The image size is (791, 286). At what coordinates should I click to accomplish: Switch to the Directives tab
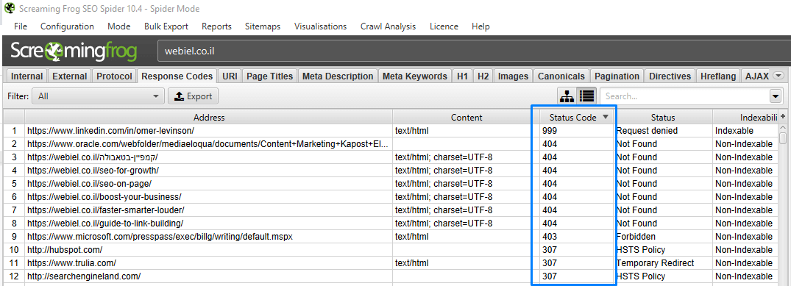670,76
